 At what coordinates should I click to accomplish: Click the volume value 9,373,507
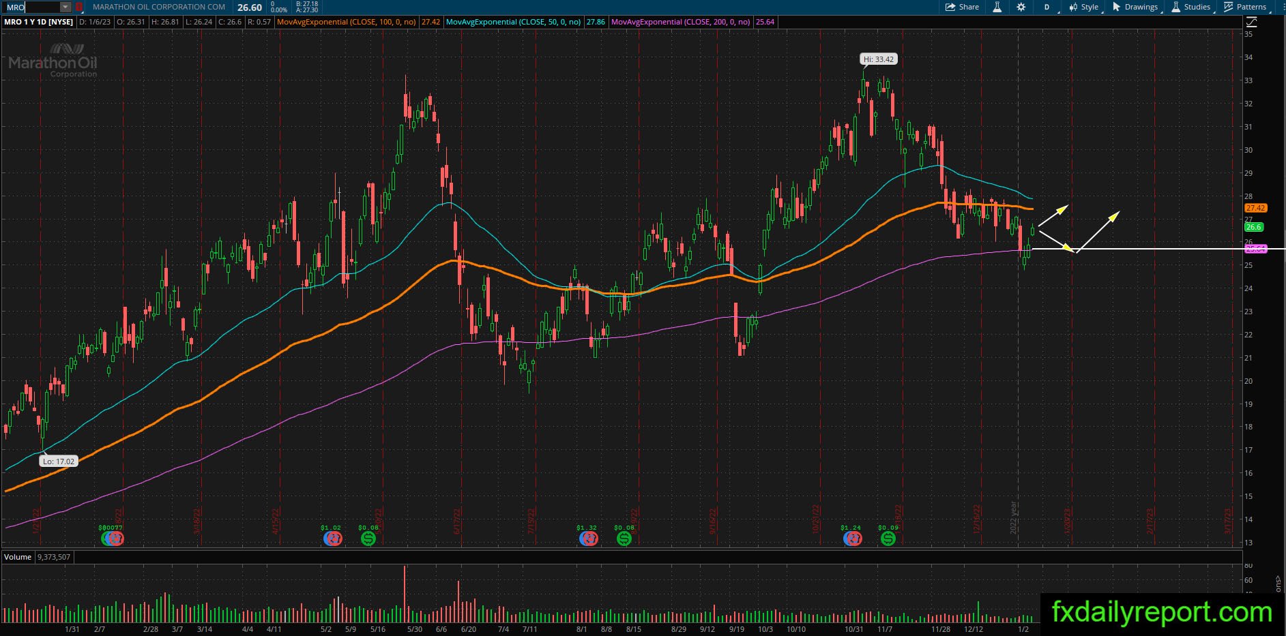tap(54, 557)
